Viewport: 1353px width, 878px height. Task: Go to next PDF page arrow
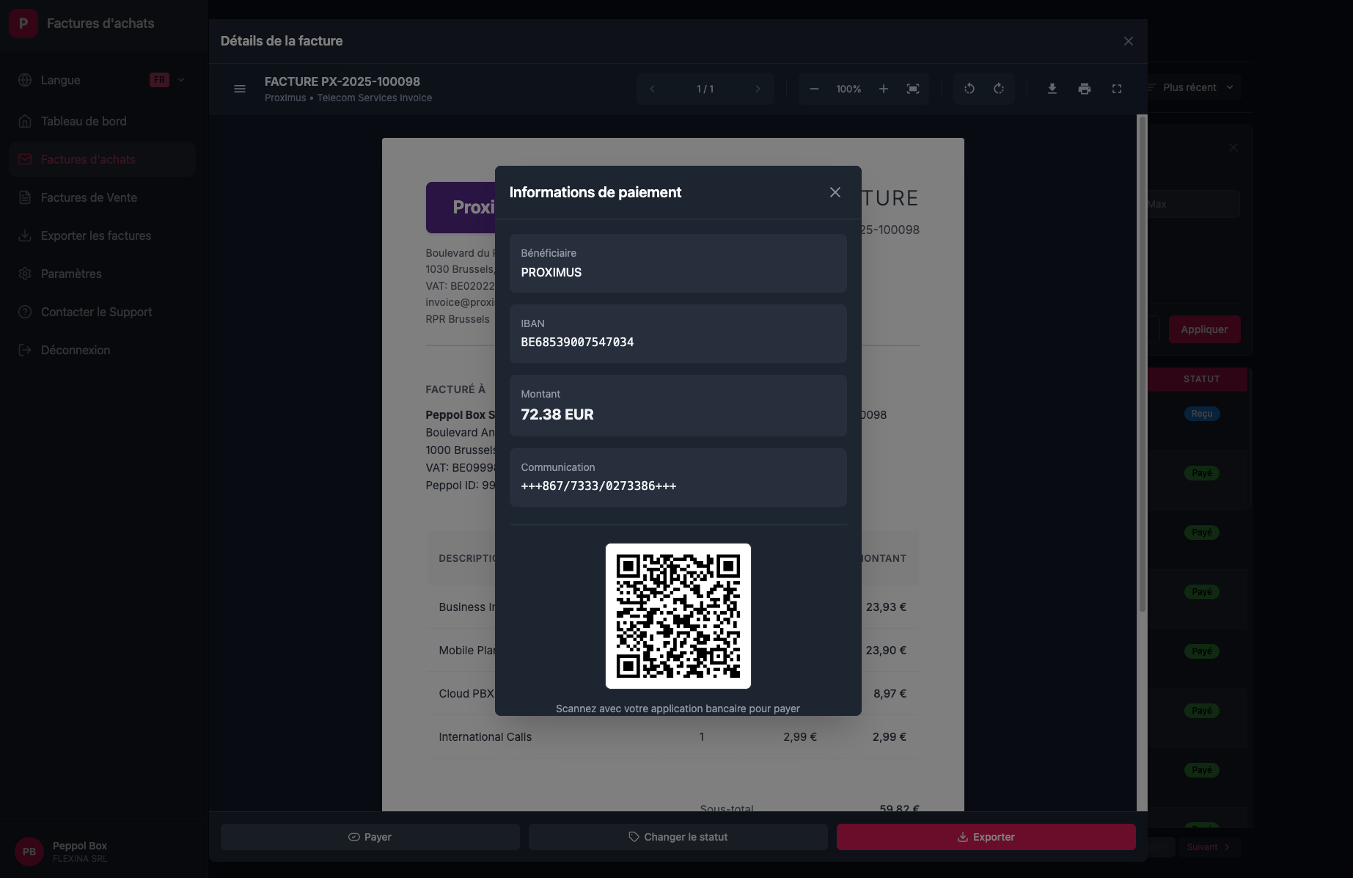[758, 89]
